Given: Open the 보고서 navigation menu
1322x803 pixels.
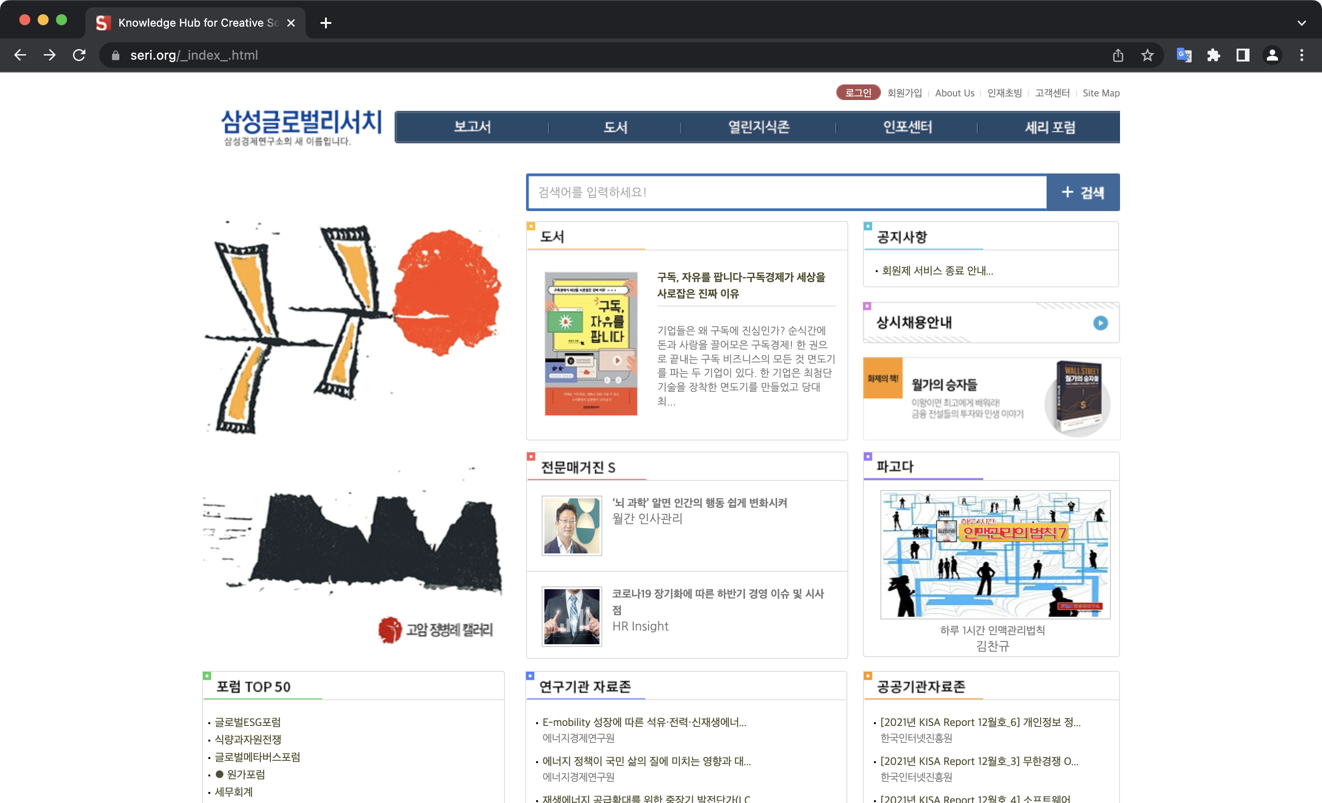Looking at the screenshot, I should click(472, 127).
